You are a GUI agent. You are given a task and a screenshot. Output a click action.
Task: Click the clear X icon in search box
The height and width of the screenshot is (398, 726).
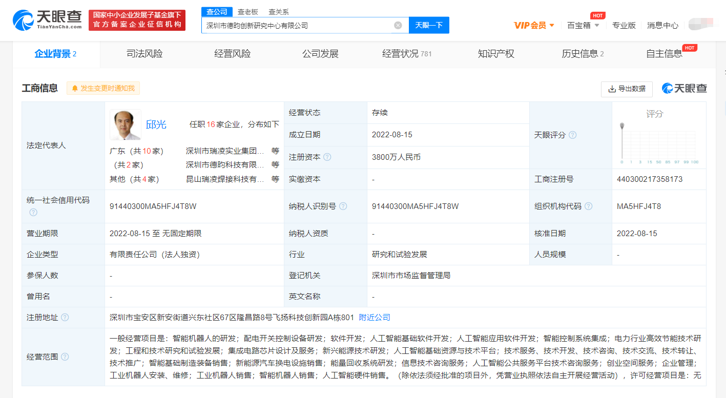[x=399, y=25]
